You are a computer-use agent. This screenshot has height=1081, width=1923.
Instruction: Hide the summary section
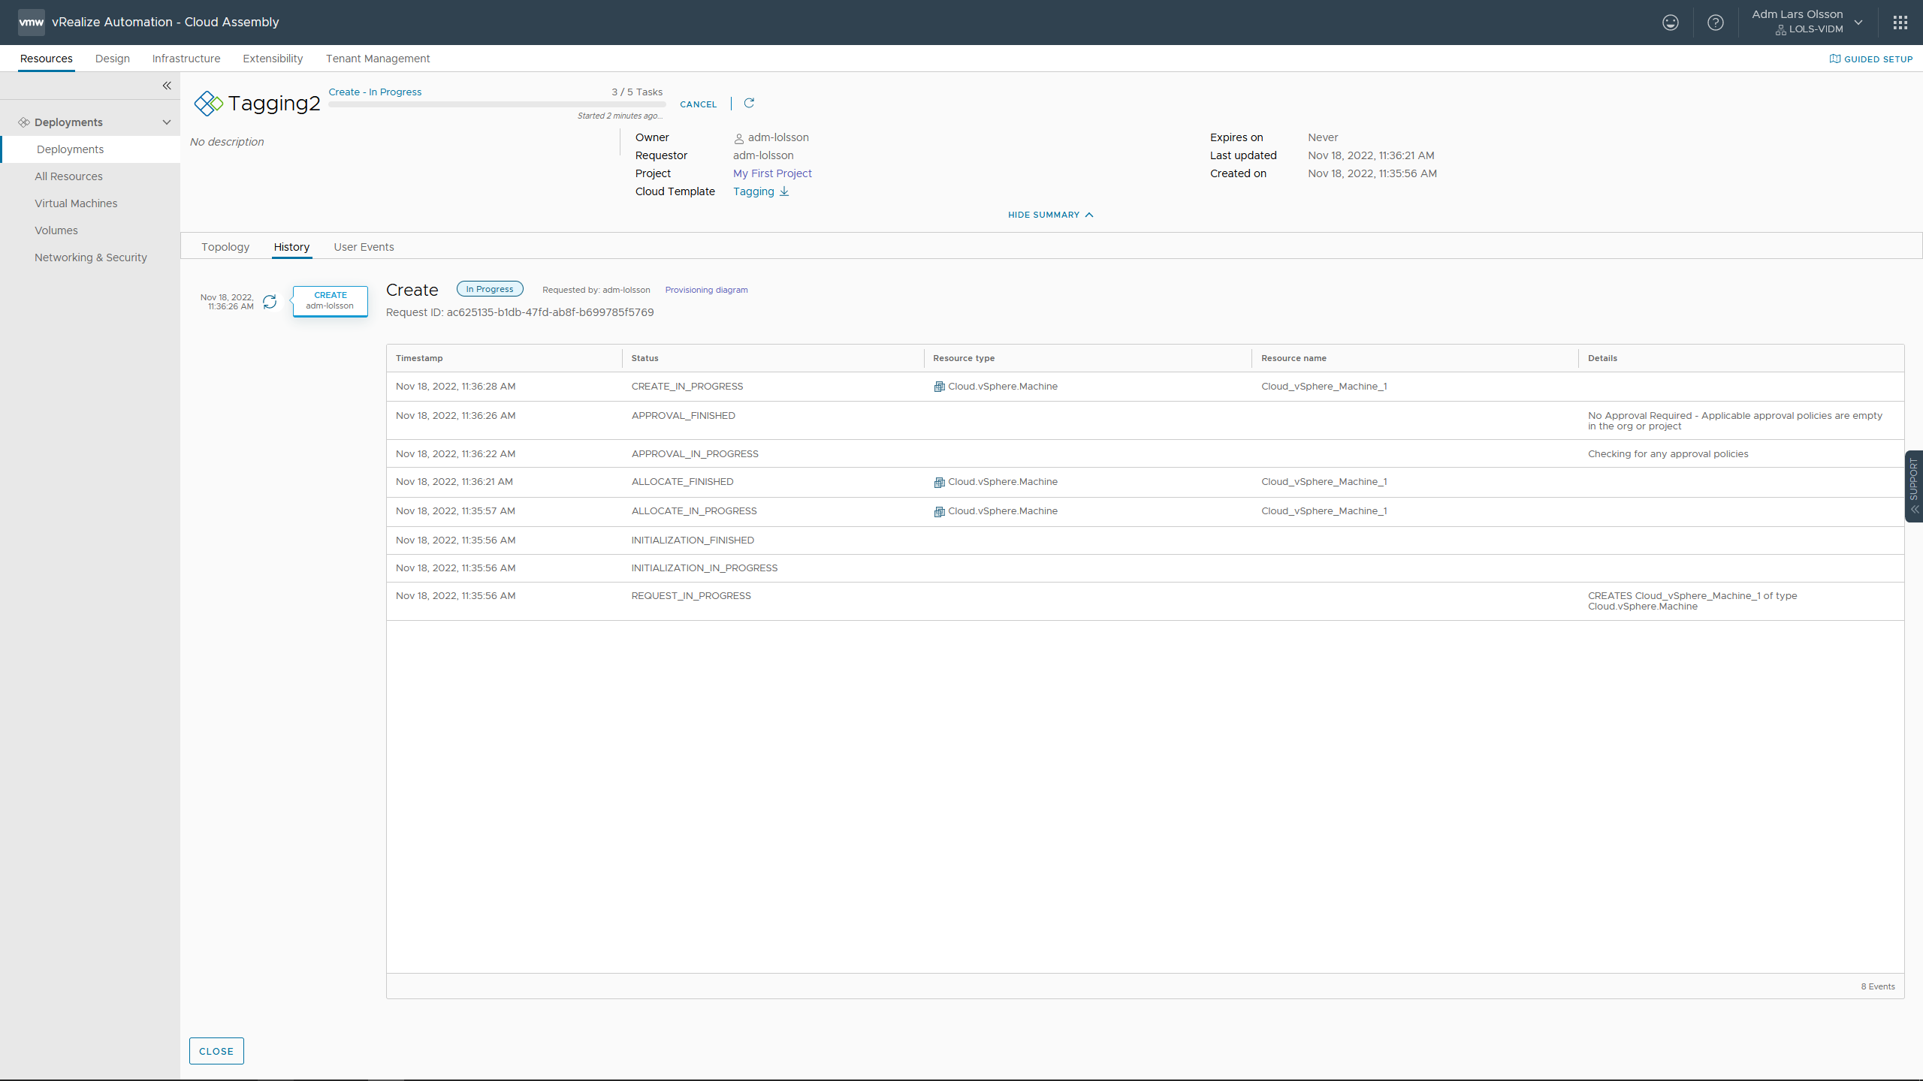click(1050, 215)
